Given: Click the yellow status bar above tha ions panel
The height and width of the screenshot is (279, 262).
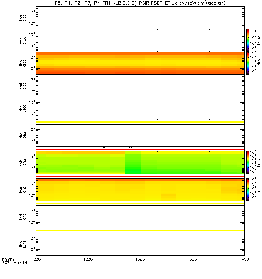Looking at the screenshot, I should (140, 122).
